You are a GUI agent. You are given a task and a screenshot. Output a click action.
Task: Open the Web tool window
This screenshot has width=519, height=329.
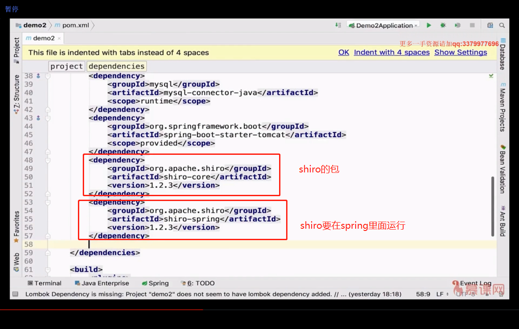click(16, 262)
